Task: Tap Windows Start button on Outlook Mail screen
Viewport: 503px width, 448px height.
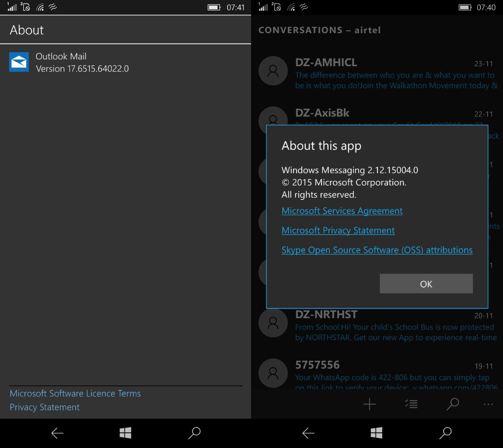Action: pos(126,433)
